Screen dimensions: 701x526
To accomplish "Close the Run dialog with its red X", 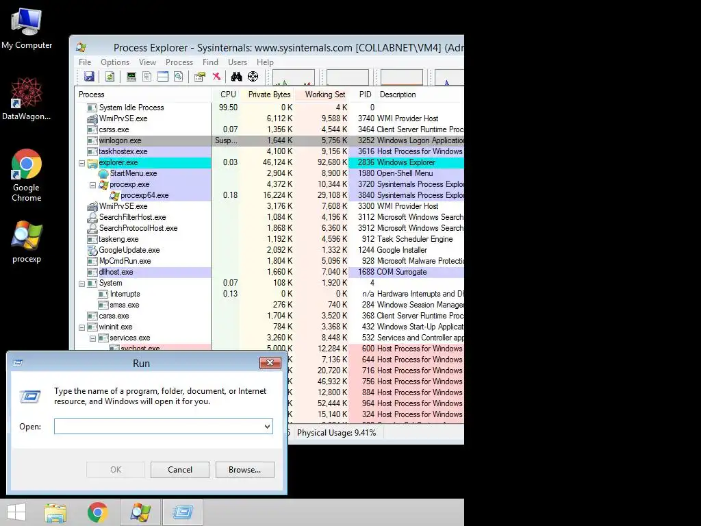I will 270,362.
